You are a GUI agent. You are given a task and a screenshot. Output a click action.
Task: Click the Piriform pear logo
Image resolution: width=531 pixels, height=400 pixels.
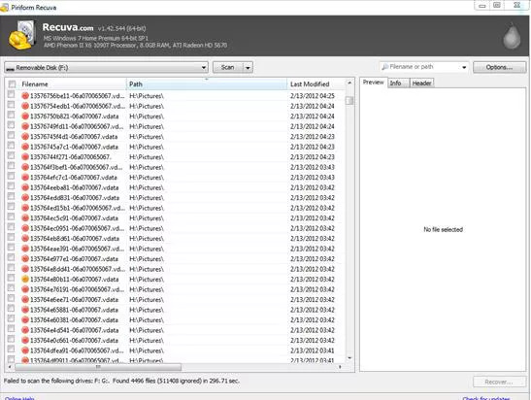tap(512, 36)
